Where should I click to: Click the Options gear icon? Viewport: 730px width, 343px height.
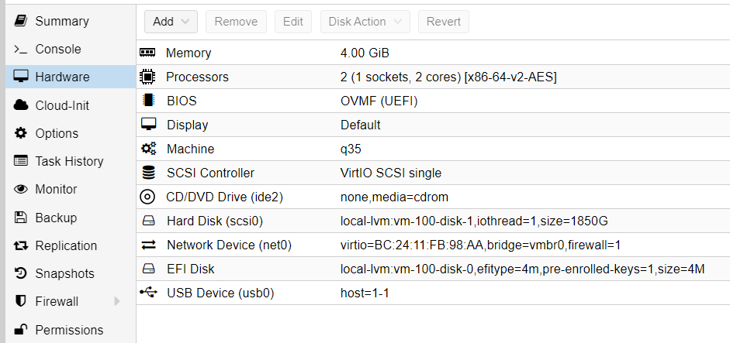[20, 133]
